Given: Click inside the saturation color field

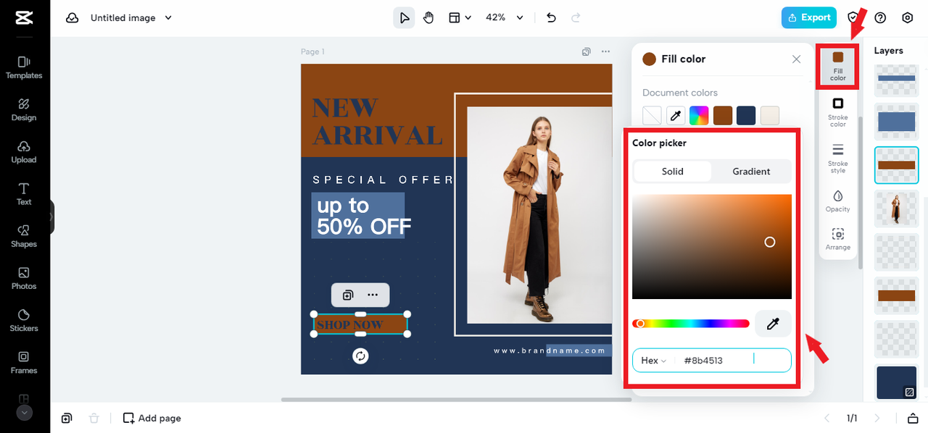Looking at the screenshot, I should (x=712, y=246).
